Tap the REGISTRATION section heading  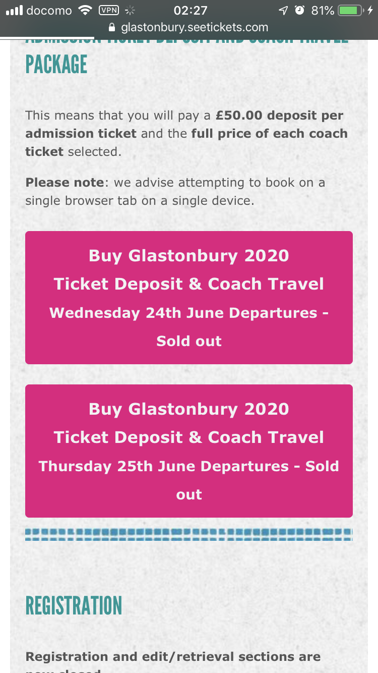pyautogui.click(x=74, y=606)
